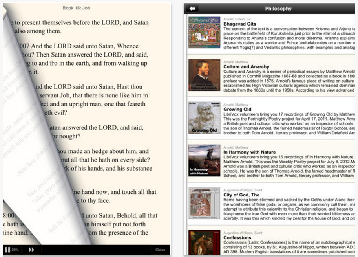
Task: Open the "Growing Old" book title
Action: click(237, 110)
